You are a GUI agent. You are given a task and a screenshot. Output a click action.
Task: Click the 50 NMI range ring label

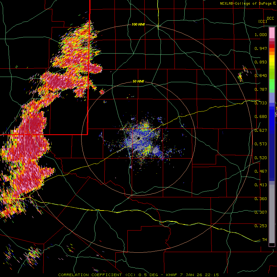tap(138, 82)
